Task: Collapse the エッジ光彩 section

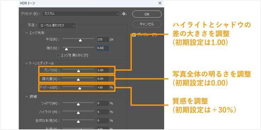Action: click(x=26, y=33)
